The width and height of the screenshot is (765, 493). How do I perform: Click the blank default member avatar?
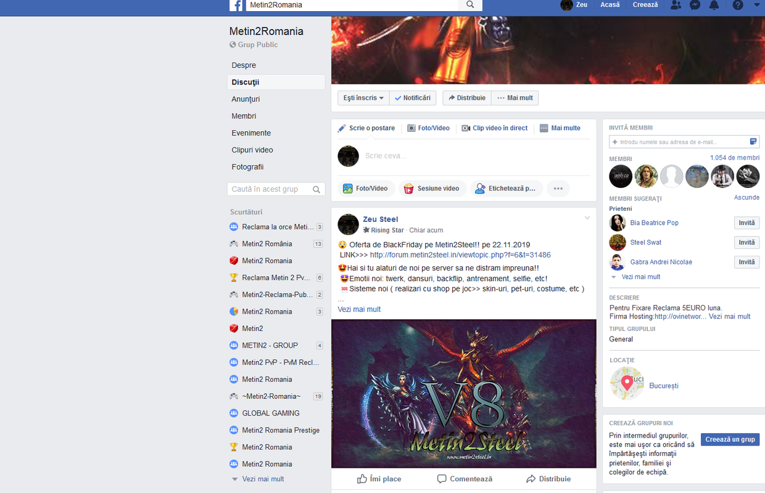pos(672,176)
